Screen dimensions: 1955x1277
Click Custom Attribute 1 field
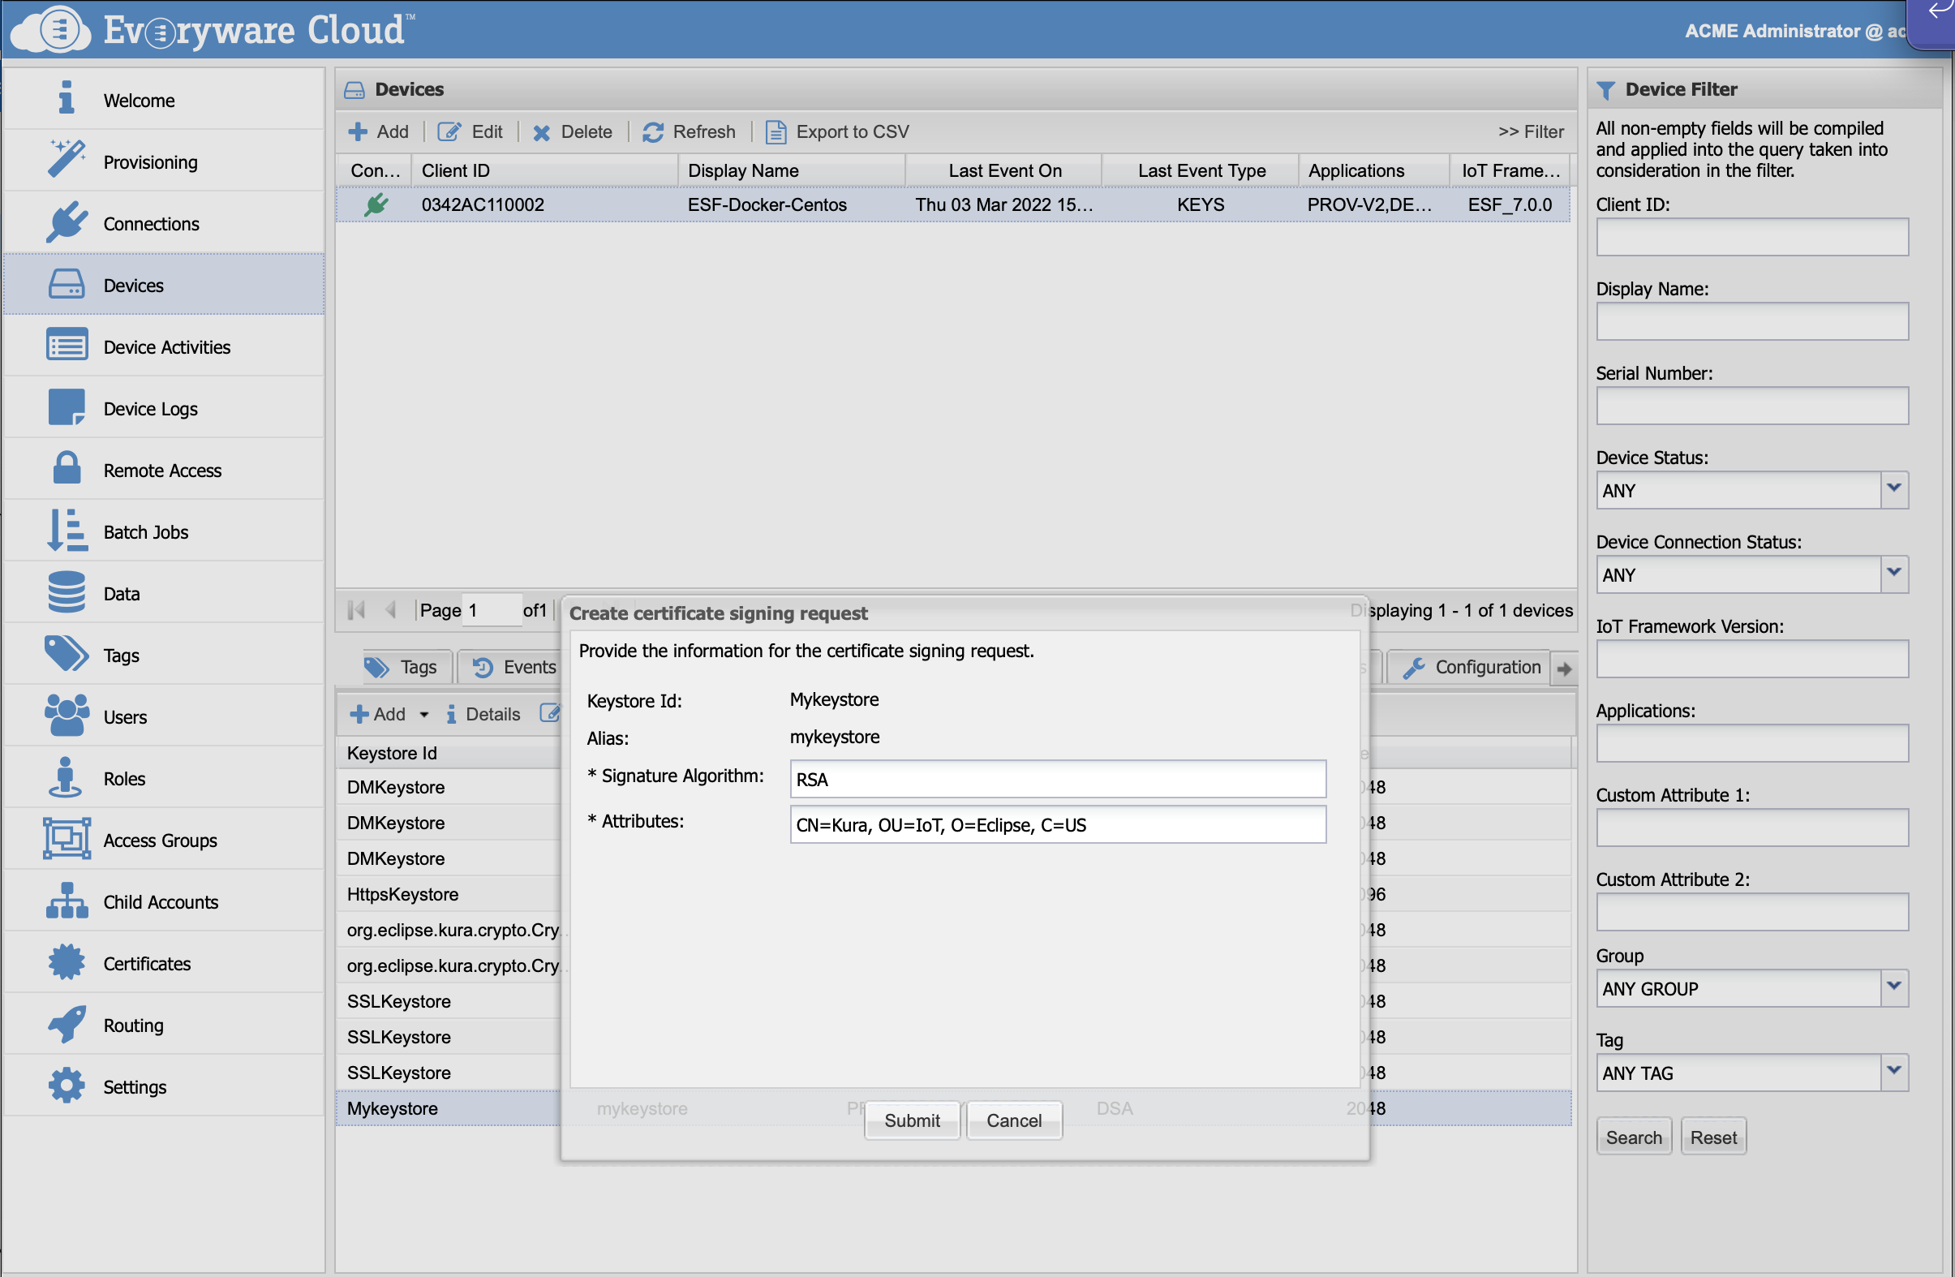1751,828
